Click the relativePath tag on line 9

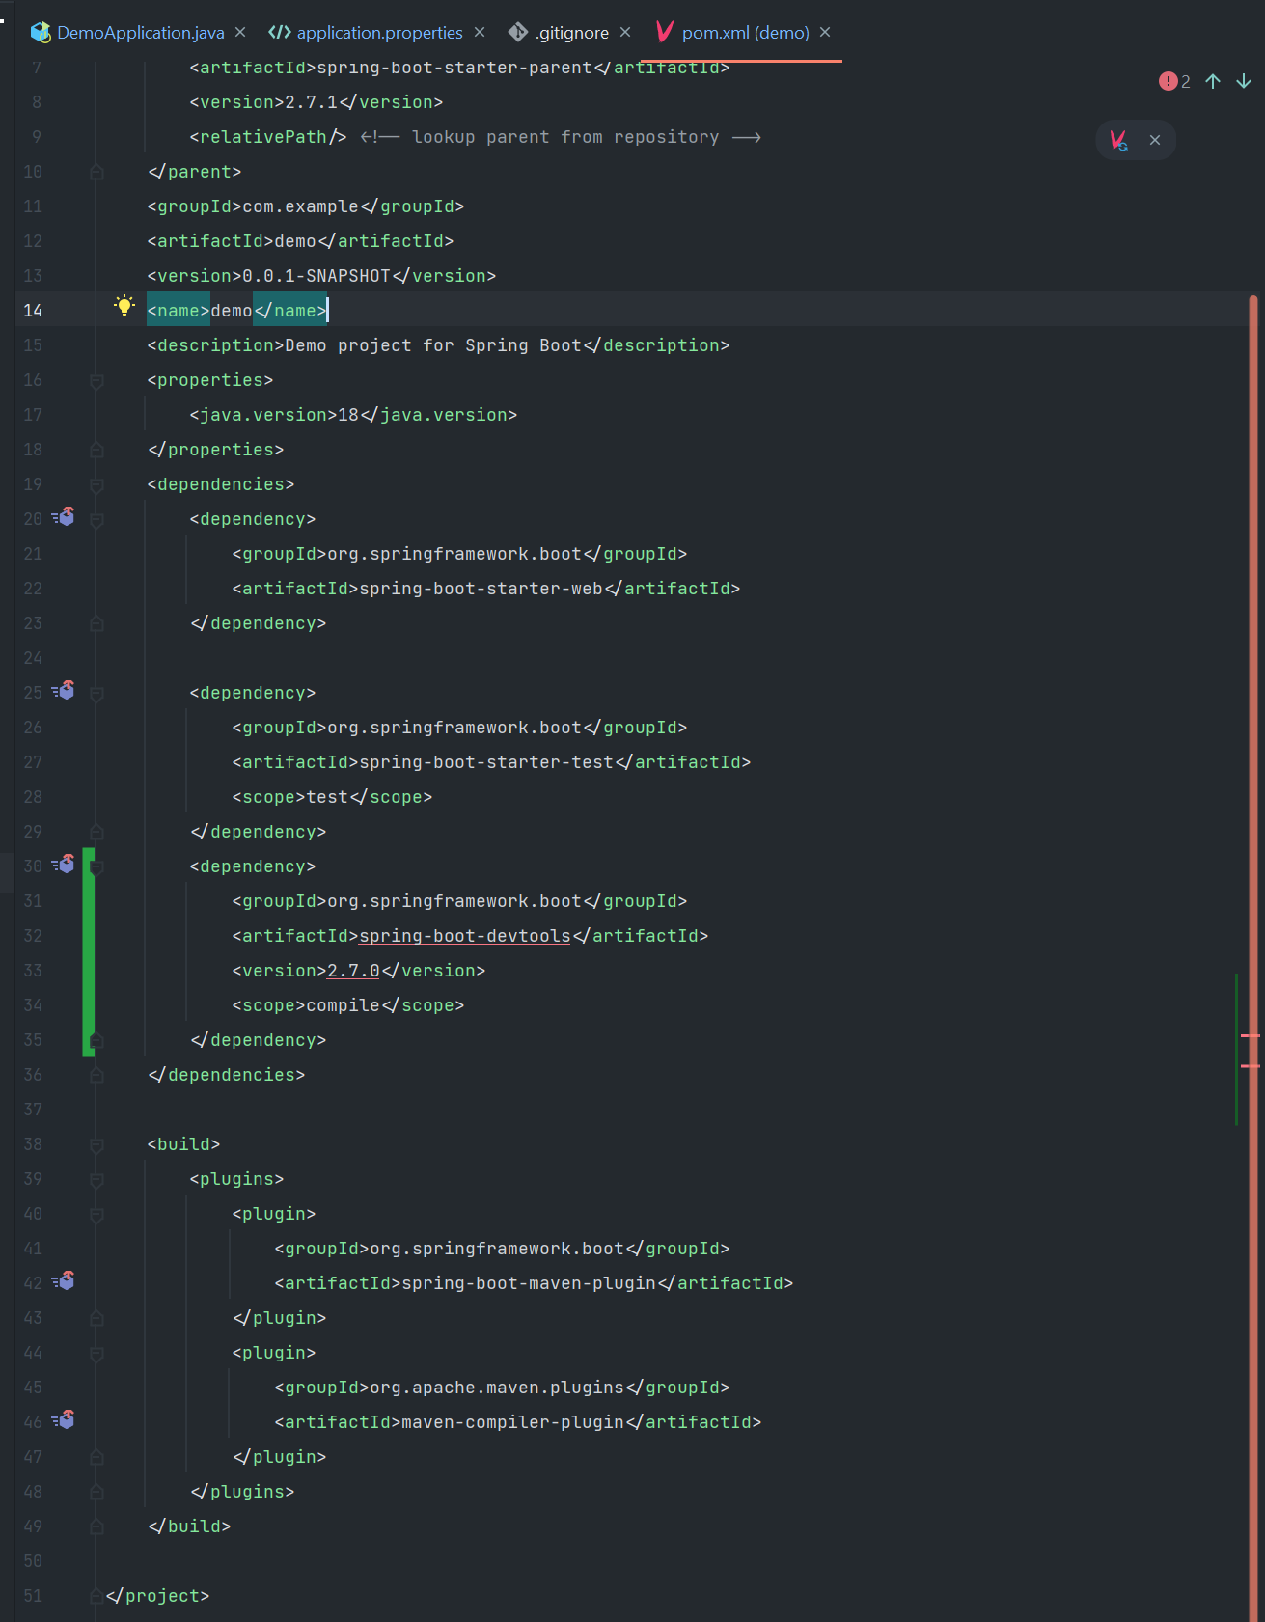click(x=268, y=137)
